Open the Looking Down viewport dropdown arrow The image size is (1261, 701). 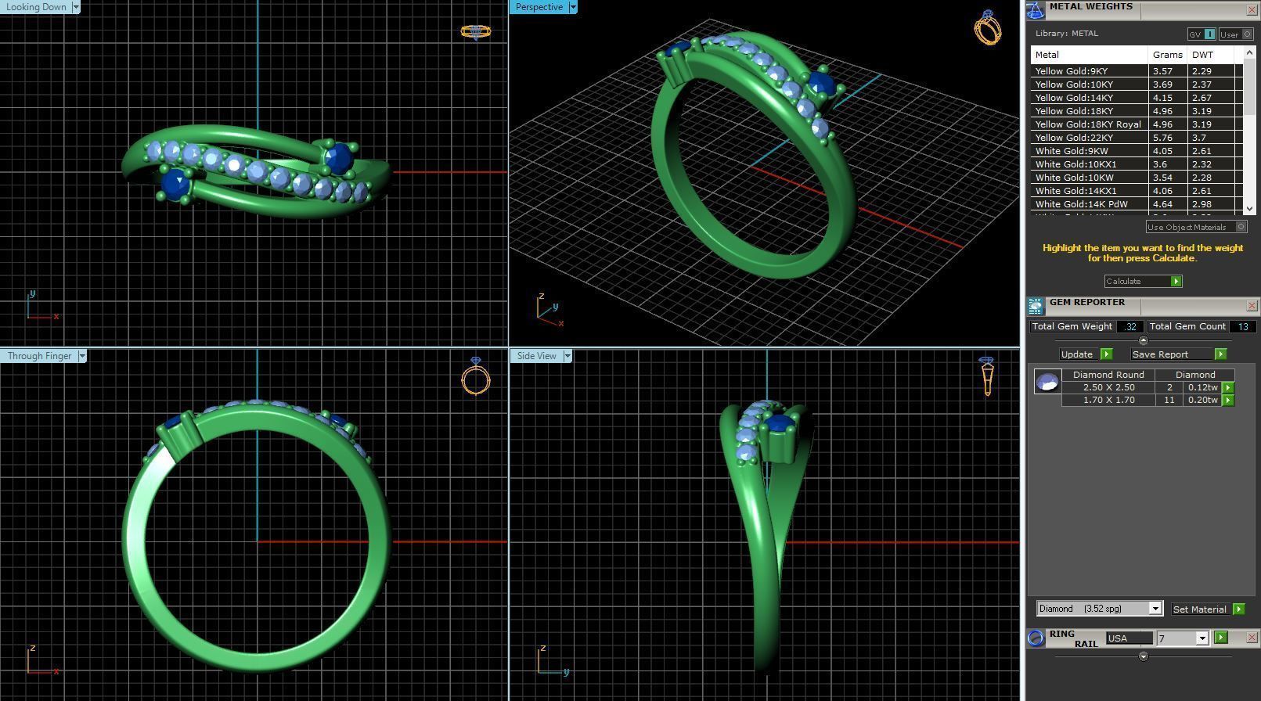(76, 7)
